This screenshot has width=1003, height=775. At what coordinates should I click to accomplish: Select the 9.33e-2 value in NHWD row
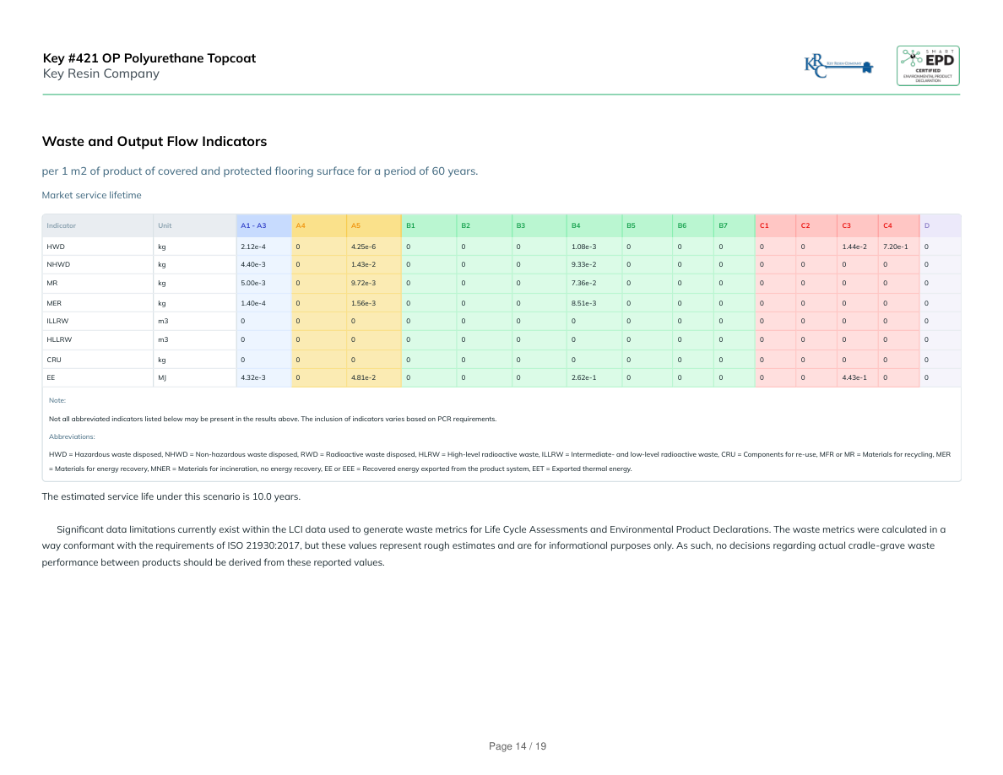click(x=583, y=265)
